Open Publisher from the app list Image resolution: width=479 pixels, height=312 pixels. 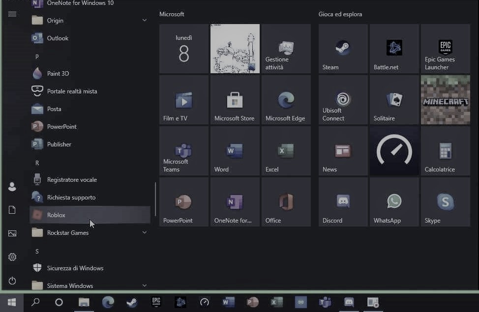tap(90, 144)
